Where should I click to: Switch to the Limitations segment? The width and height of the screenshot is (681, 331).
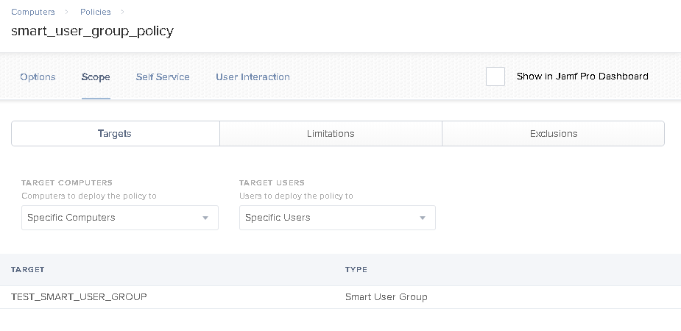click(x=331, y=134)
